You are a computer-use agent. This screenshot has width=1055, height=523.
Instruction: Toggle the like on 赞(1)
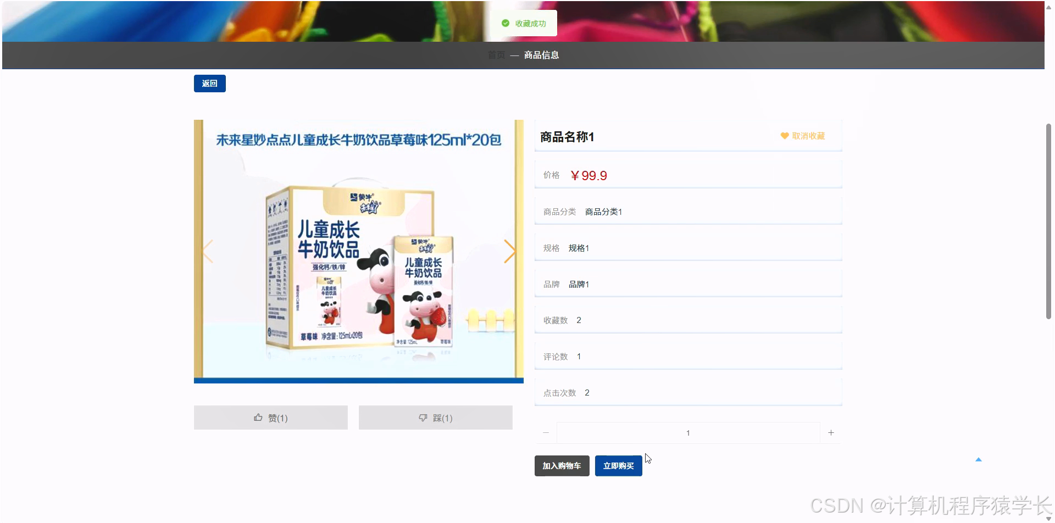(x=270, y=418)
